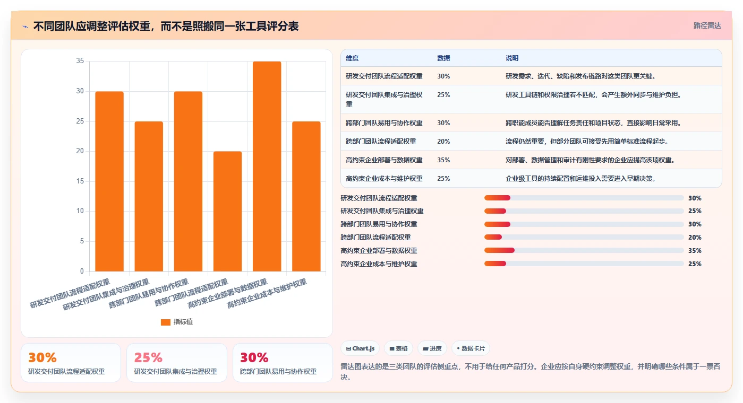Click the 0 y-axis tick label
The width and height of the screenshot is (743, 403).
(x=82, y=271)
